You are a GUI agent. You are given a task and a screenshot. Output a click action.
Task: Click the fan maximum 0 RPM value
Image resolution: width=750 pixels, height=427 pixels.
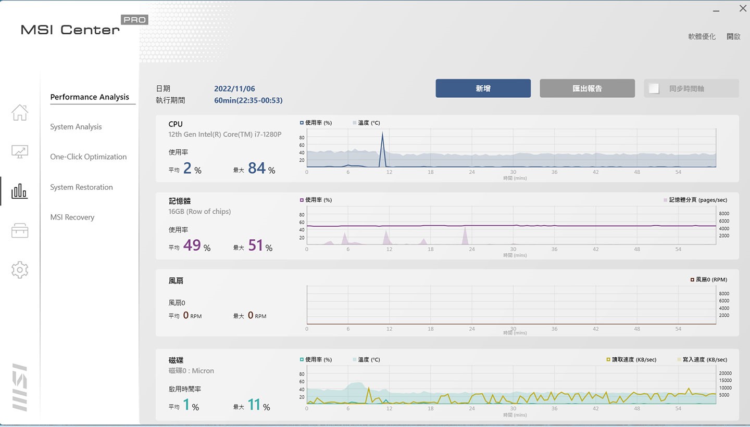point(257,315)
